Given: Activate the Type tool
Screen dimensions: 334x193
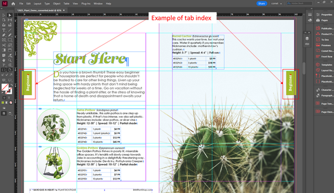Looking at the screenshot, I should [4, 30].
